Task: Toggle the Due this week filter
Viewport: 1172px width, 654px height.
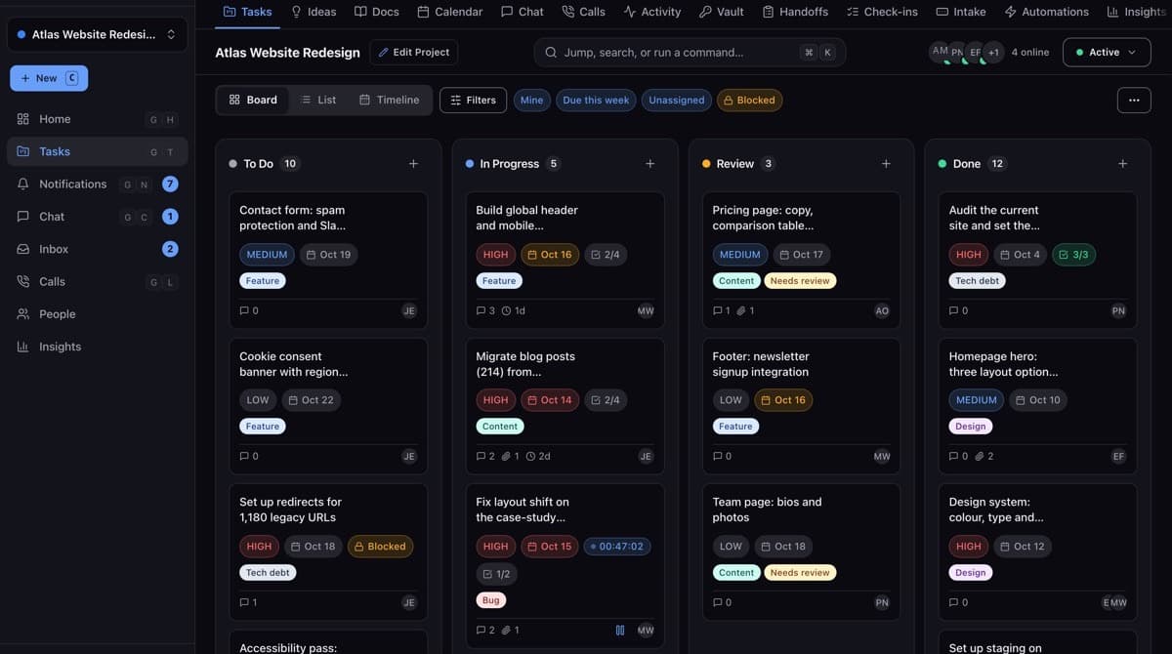Action: point(596,100)
